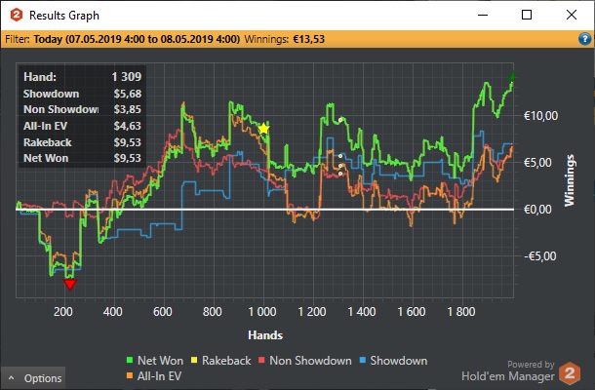Click the Hold'em Manager 2 title icon
595x390 pixels.
(17, 16)
